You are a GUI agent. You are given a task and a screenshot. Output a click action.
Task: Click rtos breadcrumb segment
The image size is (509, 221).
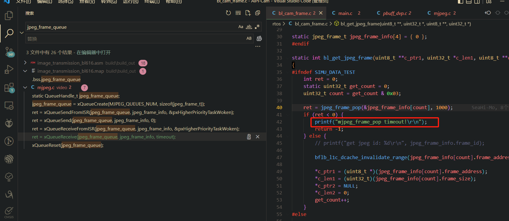[277, 24]
